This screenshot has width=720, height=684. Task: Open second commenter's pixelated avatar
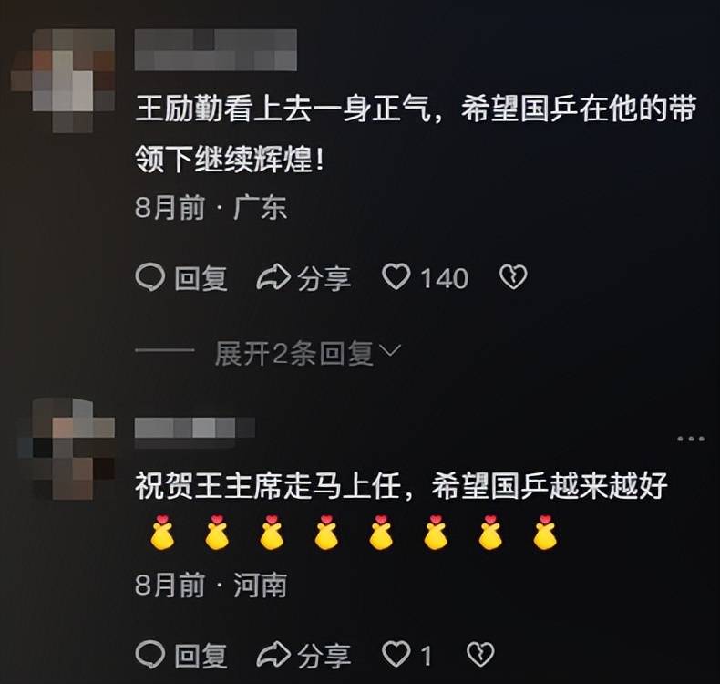coord(67,450)
